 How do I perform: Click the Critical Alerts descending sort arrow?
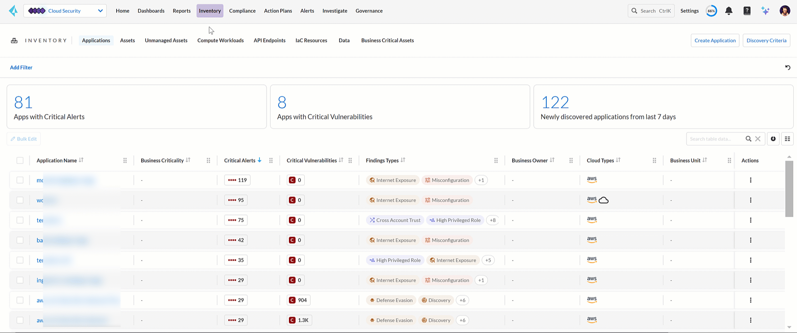259,160
